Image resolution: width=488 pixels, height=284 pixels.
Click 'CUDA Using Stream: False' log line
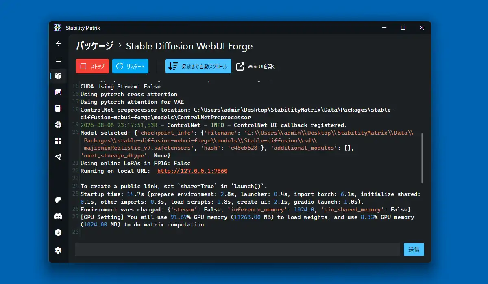tap(120, 86)
